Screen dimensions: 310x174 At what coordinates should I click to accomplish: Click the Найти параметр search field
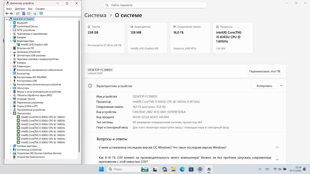click(155, 5)
